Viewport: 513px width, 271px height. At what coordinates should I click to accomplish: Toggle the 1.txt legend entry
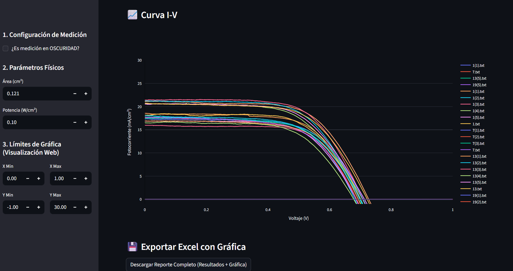(x=470, y=124)
